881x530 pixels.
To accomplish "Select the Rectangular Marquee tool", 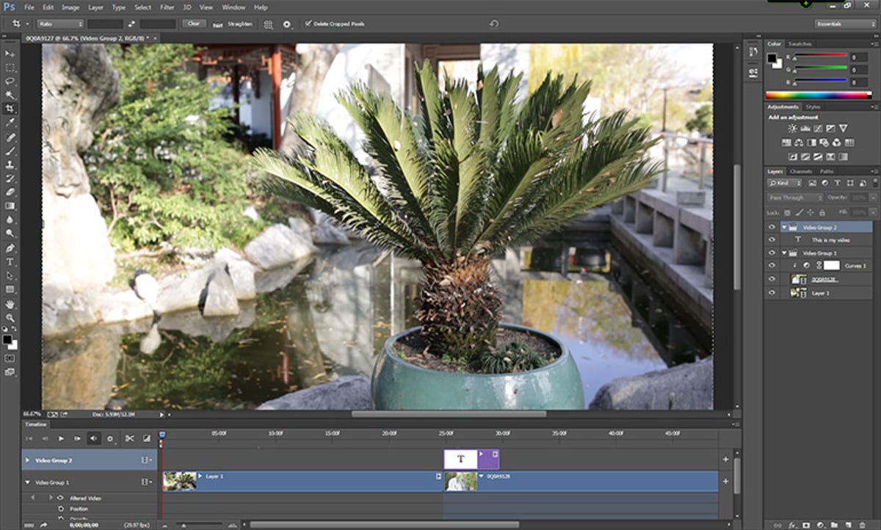I will [x=10, y=68].
